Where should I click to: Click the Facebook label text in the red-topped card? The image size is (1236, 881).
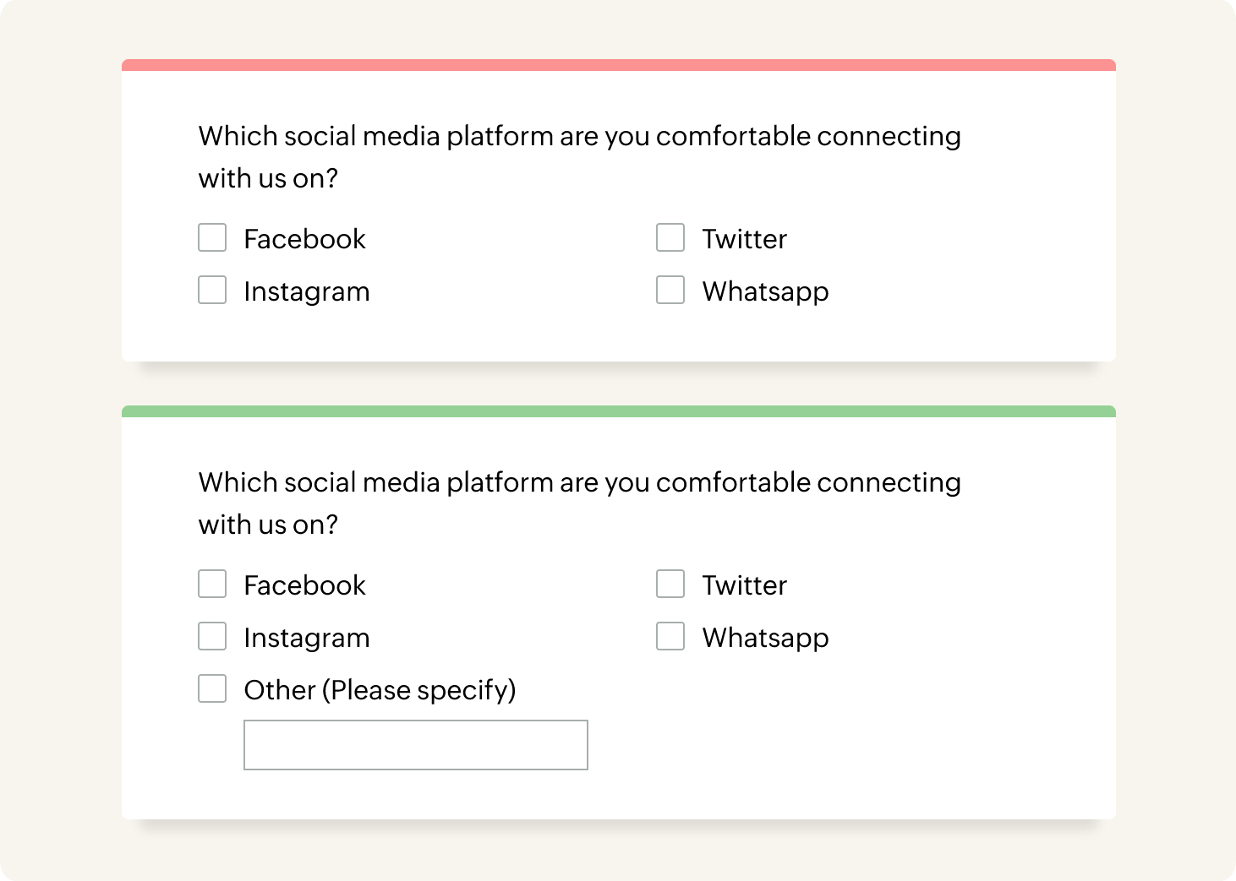304,239
